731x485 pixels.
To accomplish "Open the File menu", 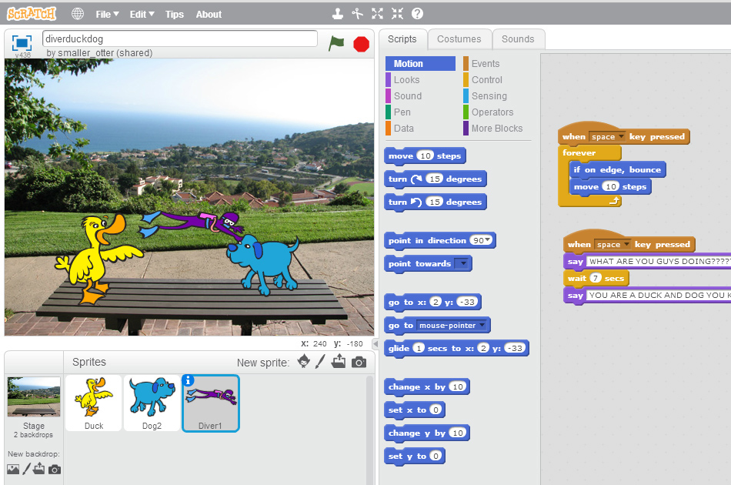I will tap(107, 14).
